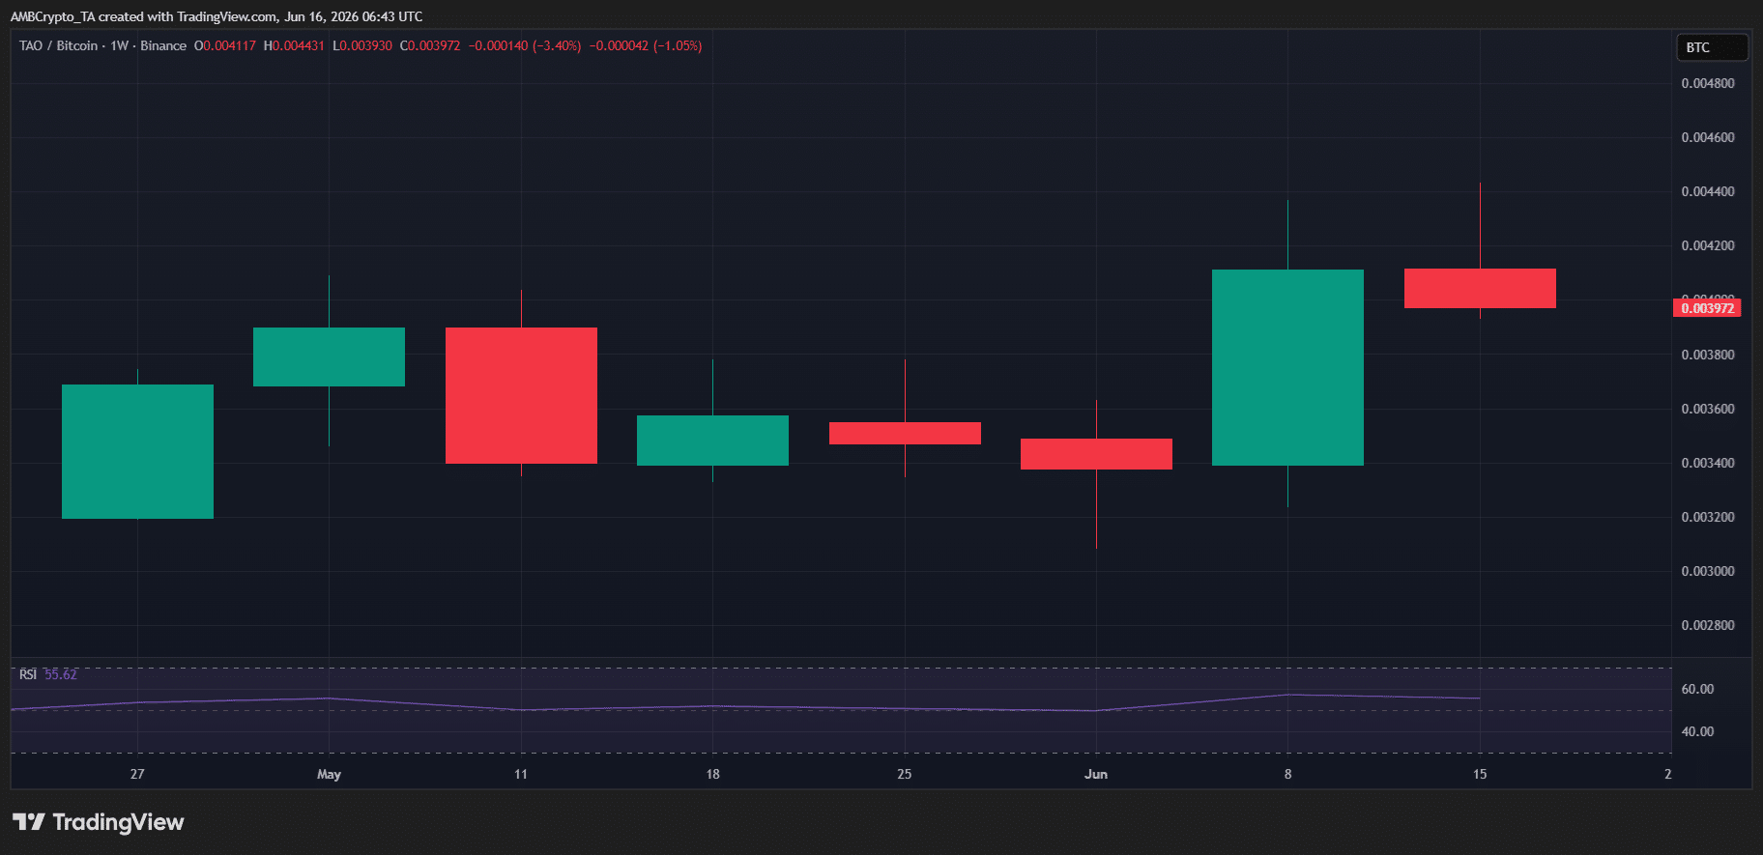Select the tall green candle for week 8
Image resolution: width=1763 pixels, height=855 pixels.
pyautogui.click(x=1287, y=367)
